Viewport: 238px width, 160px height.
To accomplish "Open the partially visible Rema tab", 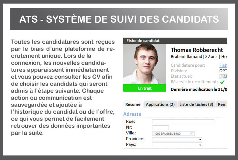I will pyautogui.click(x=222, y=104).
